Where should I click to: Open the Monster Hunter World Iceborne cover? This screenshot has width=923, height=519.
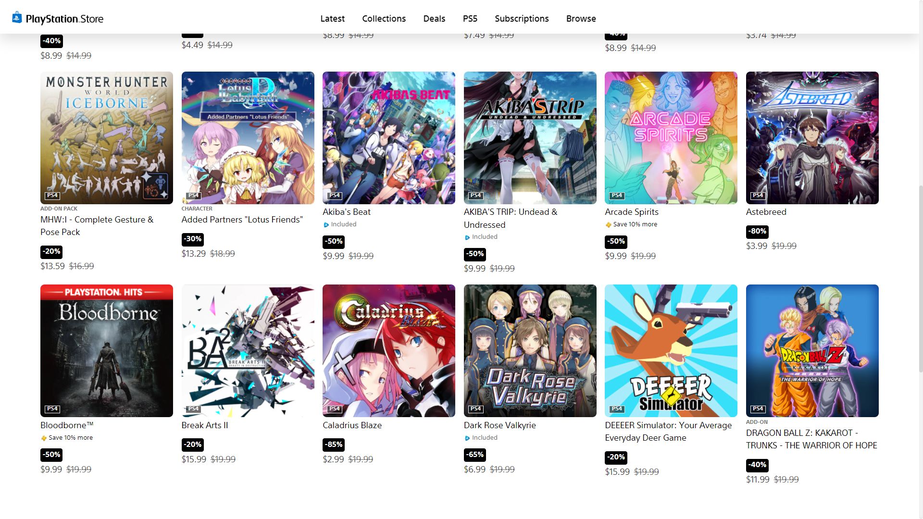(x=107, y=138)
